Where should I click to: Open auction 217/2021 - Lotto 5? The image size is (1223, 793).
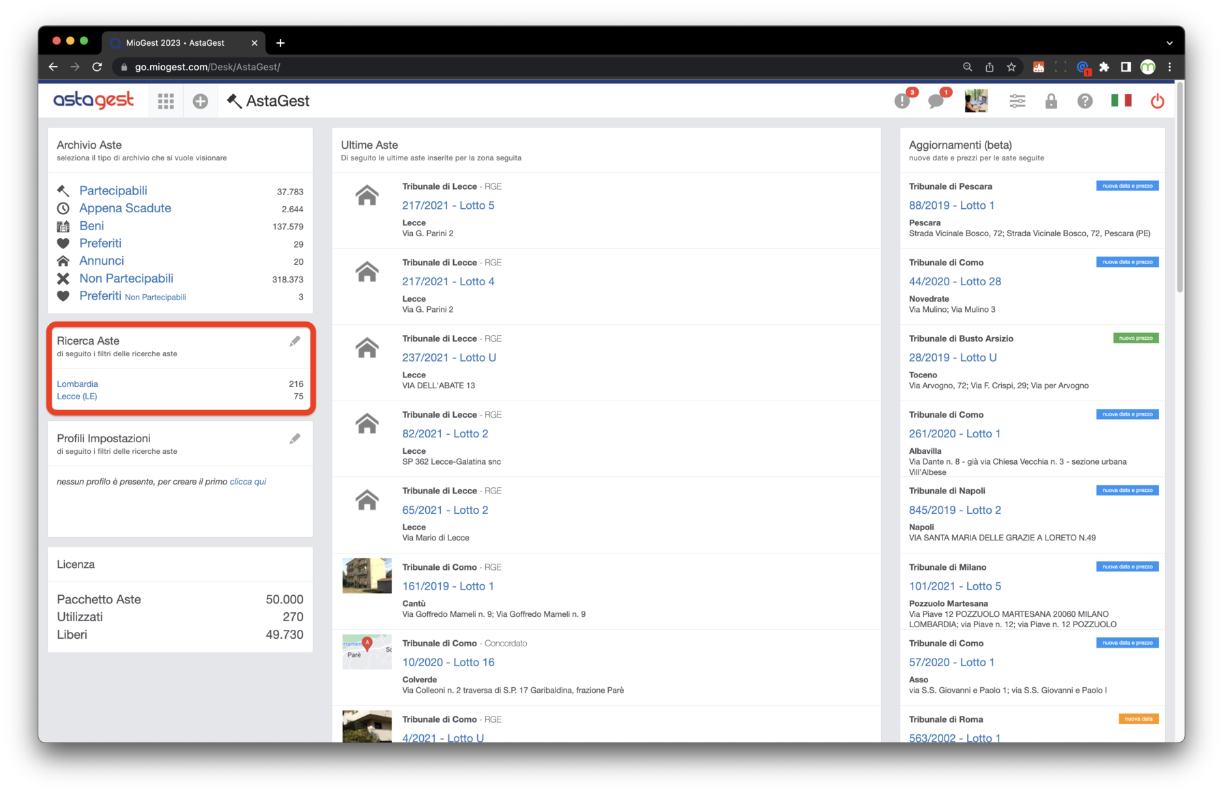pos(448,205)
